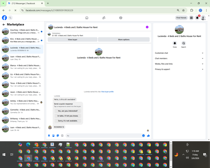The height and width of the screenshot is (168, 210).
Task: Expand the Chat members section
Action: (x=179, y=58)
